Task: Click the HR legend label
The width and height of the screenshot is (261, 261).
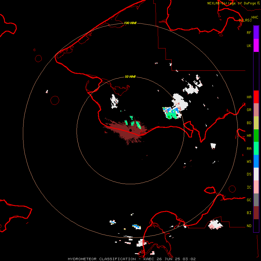Action: click(249, 135)
